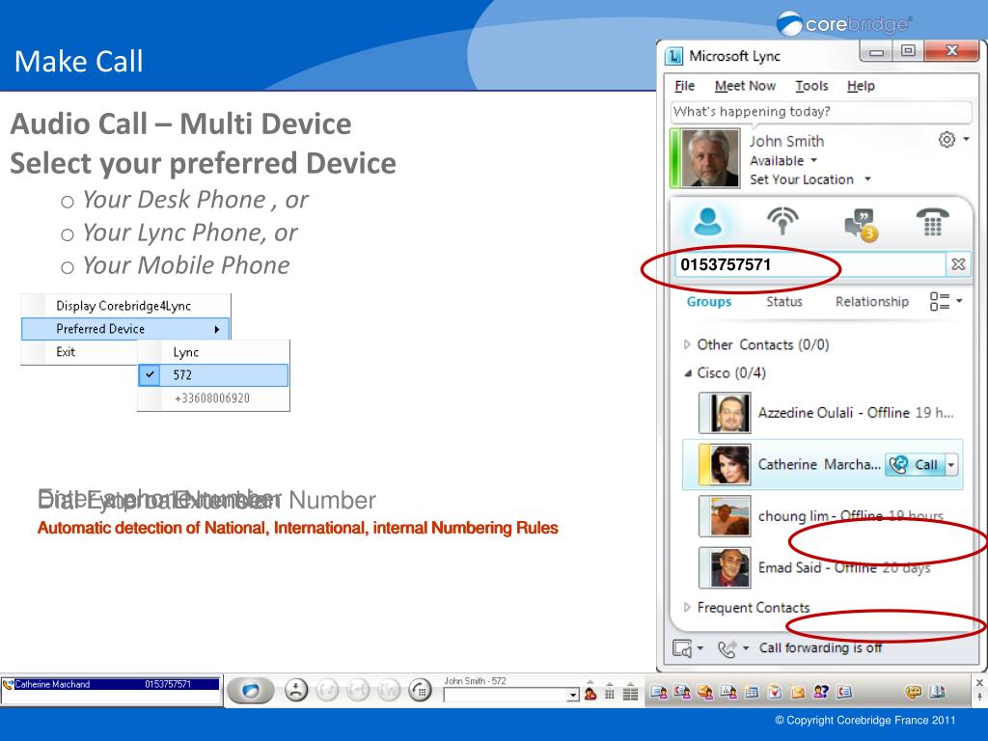Click the small grid icon in bottom toolbar
988x741 pixels.
[610, 693]
